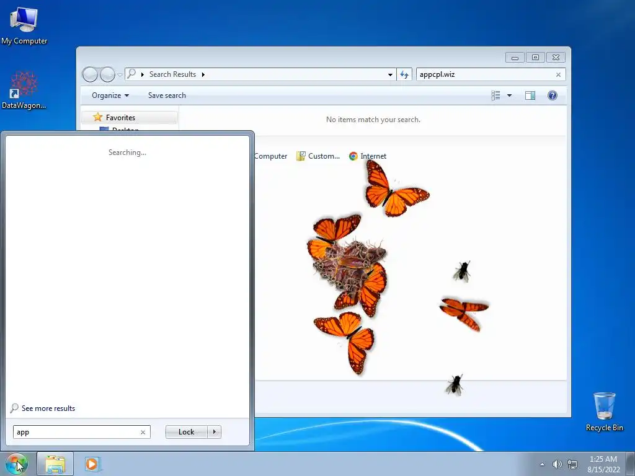Viewport: 635px width, 476px height.
Task: Search again in Custom...
Action: click(x=318, y=156)
